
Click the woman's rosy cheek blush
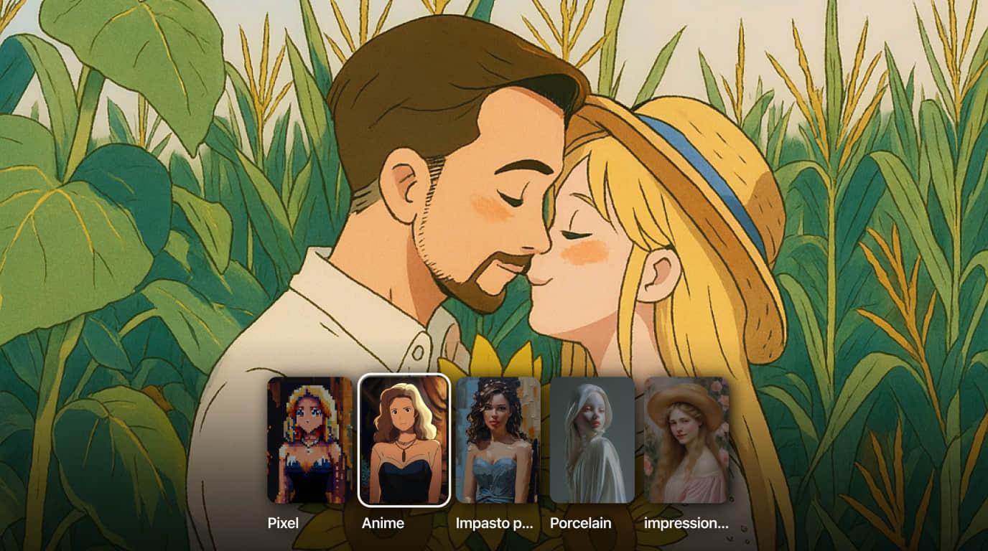(x=585, y=252)
